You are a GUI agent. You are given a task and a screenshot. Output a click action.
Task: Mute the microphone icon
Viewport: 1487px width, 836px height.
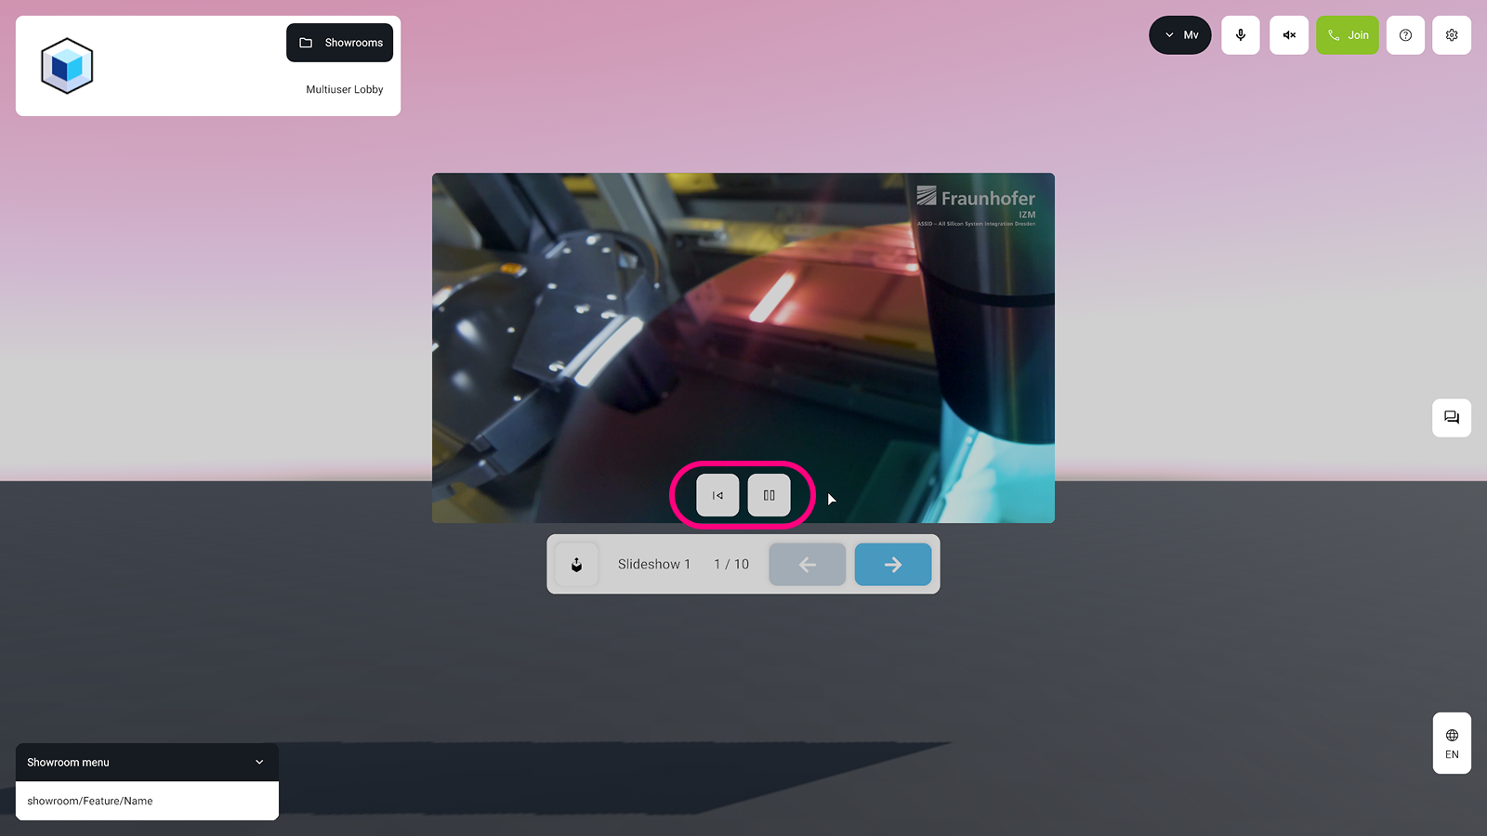(x=1240, y=34)
